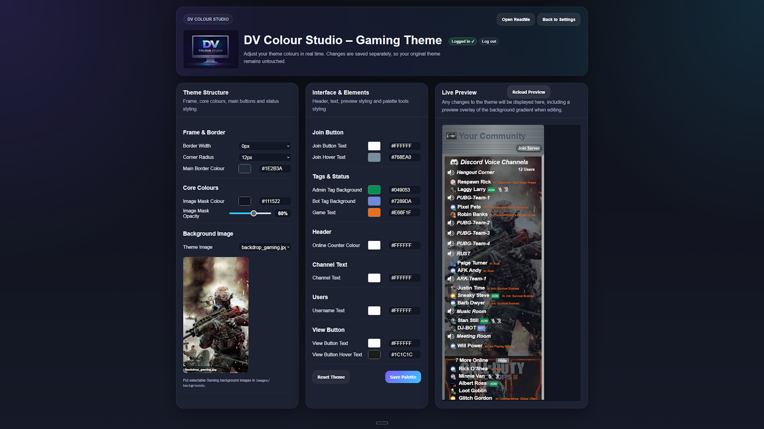Click the DV COLOUR STUDIO pill label
This screenshot has height=429, width=764.
coord(208,20)
